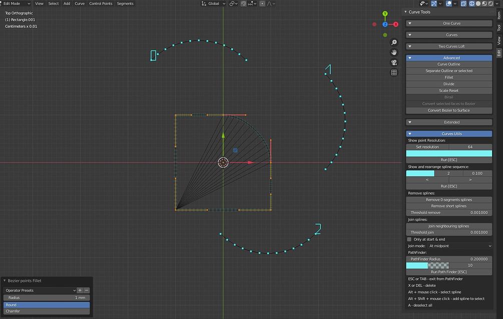Click the Remove short splines button
503x319 pixels.
click(x=449, y=205)
